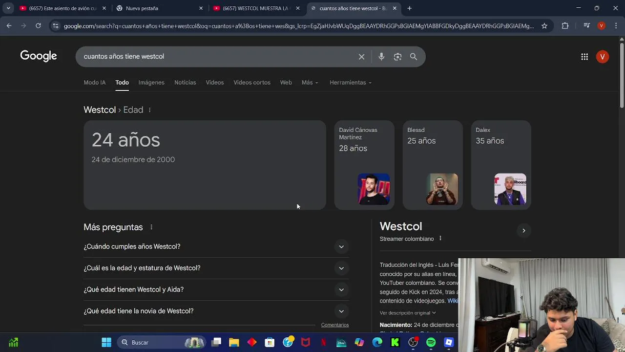
Task: Open the Google apps grid
Action: point(584,57)
